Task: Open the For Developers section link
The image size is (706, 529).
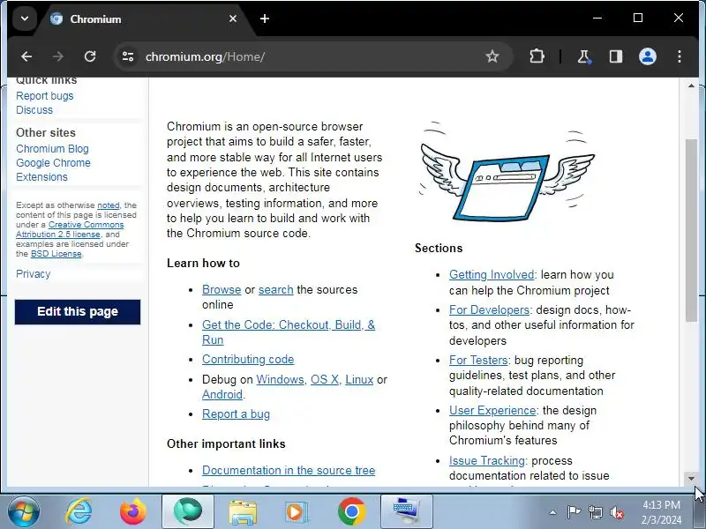Action: 490,310
